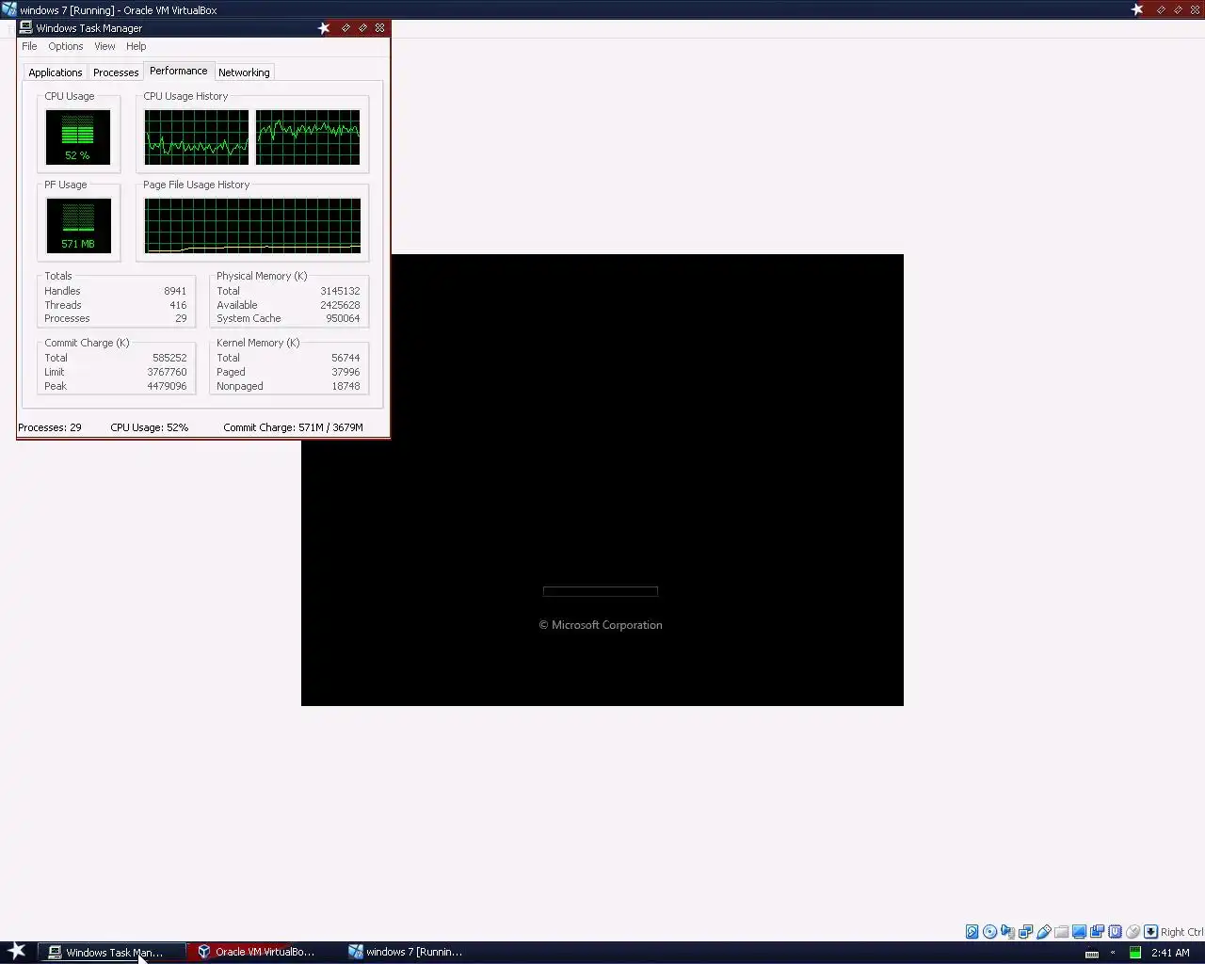Click the 'CPU Usage: 52%' status bar entry
Image resolution: width=1205 pixels, height=964 pixels.
pos(150,427)
